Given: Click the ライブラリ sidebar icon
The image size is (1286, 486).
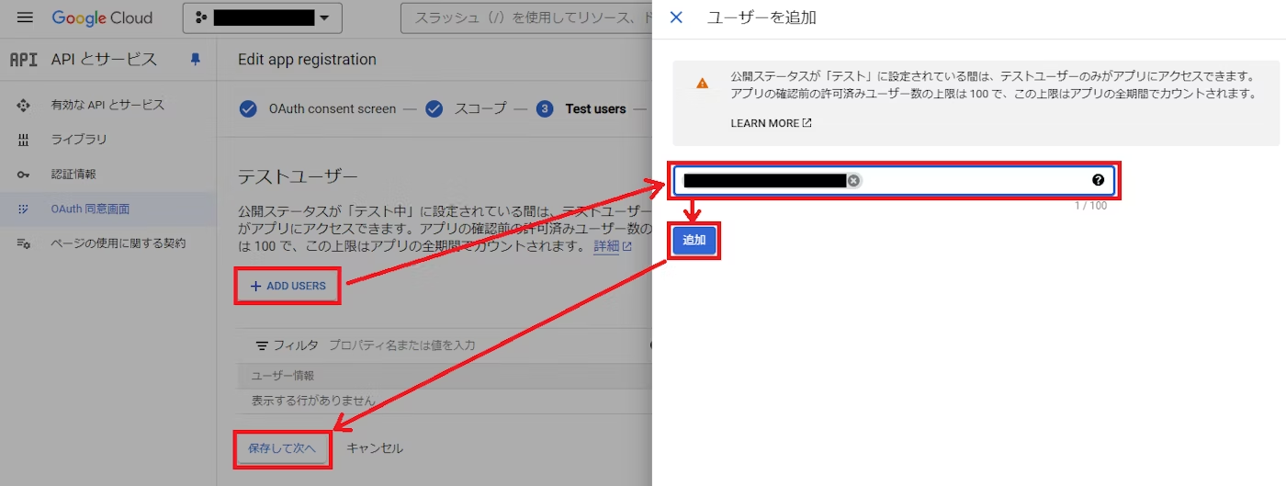Looking at the screenshot, I should point(24,140).
